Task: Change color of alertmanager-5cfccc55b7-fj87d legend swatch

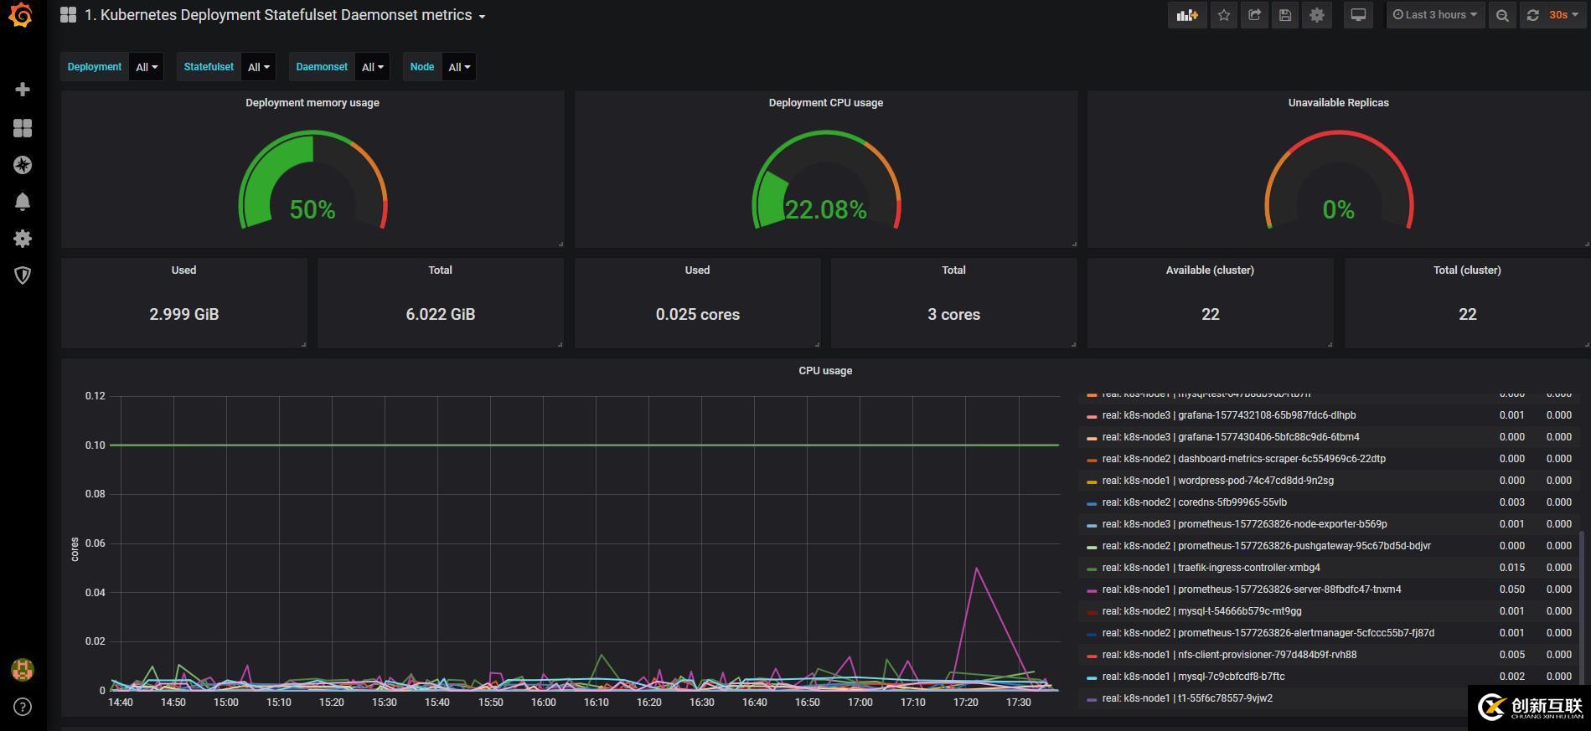Action: (x=1092, y=634)
